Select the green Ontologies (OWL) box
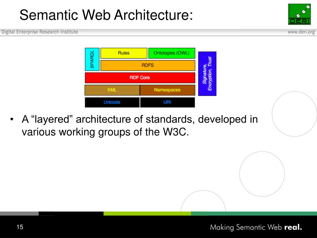317x238 pixels. pyautogui.click(x=172, y=53)
